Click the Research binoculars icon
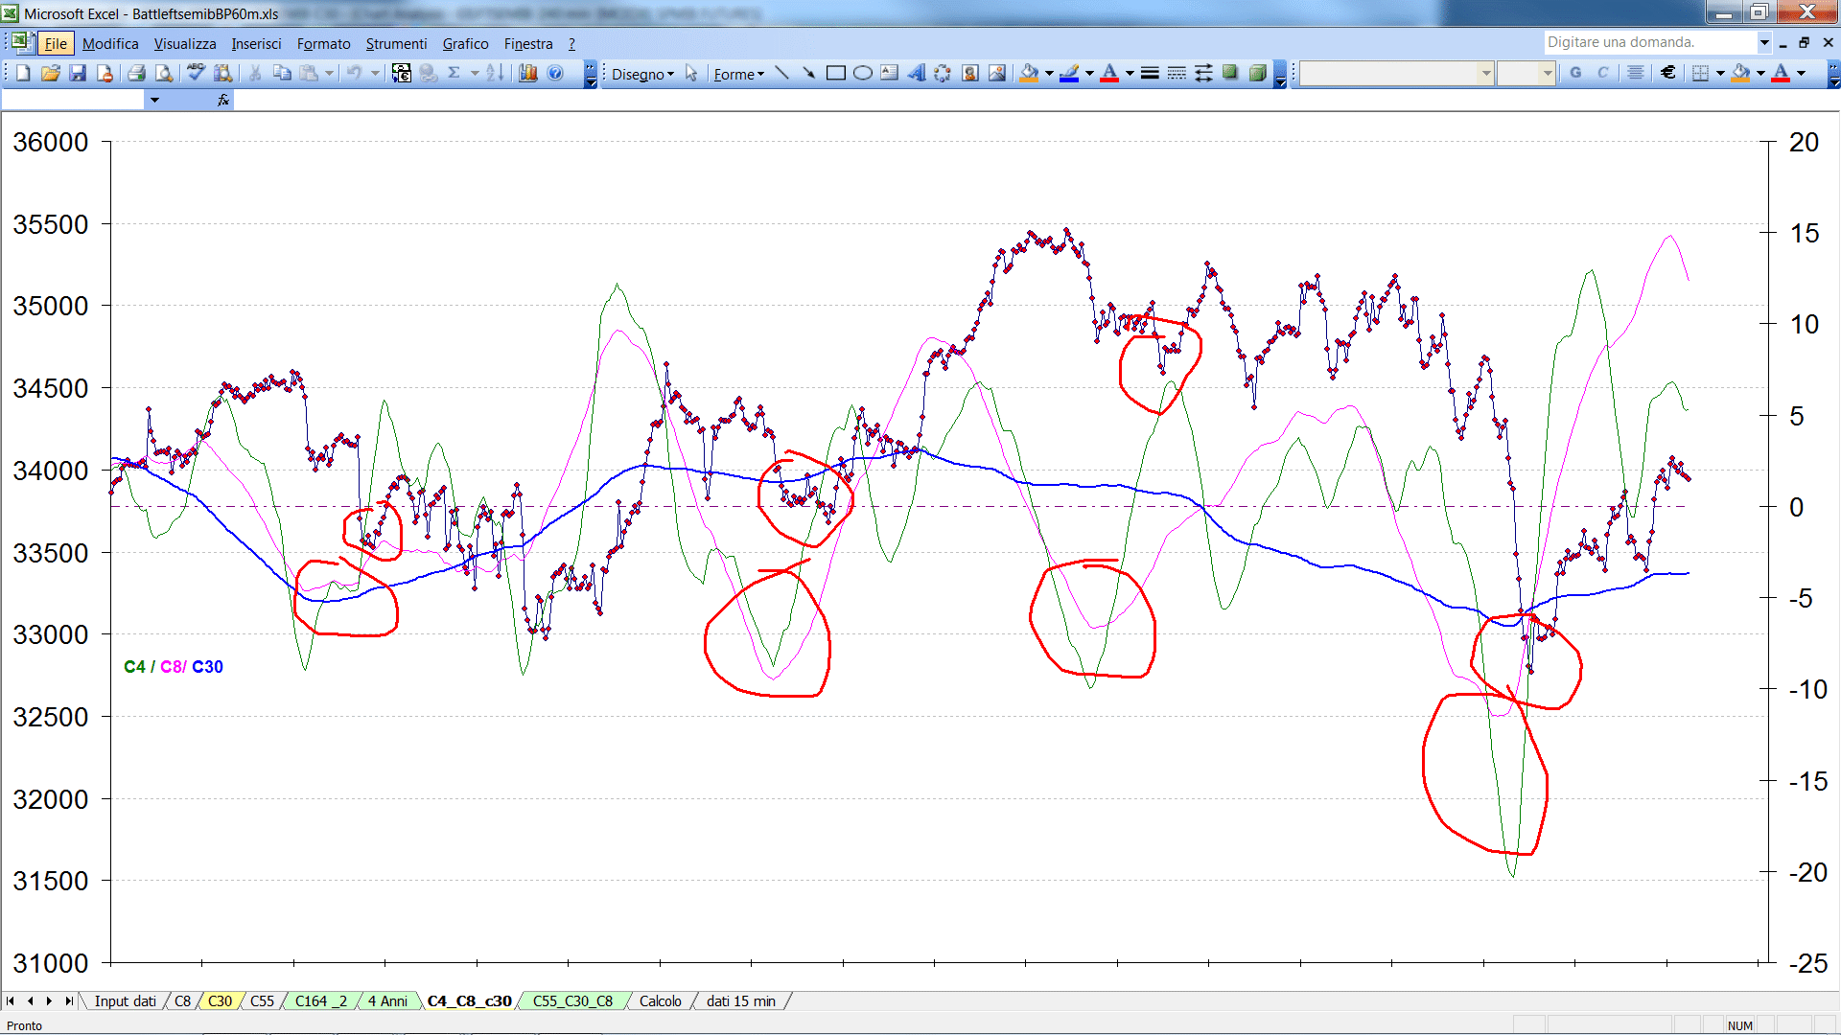Image resolution: width=1841 pixels, height=1035 pixels. click(x=223, y=73)
